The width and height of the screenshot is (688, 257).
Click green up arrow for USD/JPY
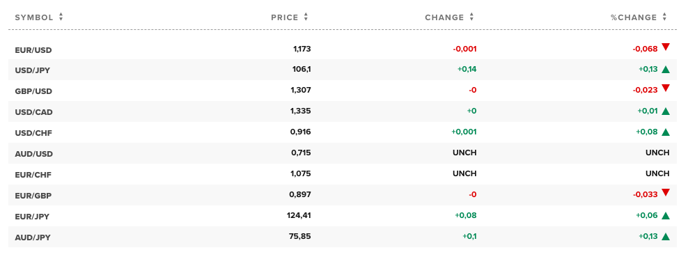click(x=666, y=69)
